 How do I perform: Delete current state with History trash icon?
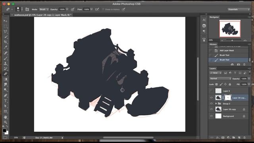pos(244,64)
